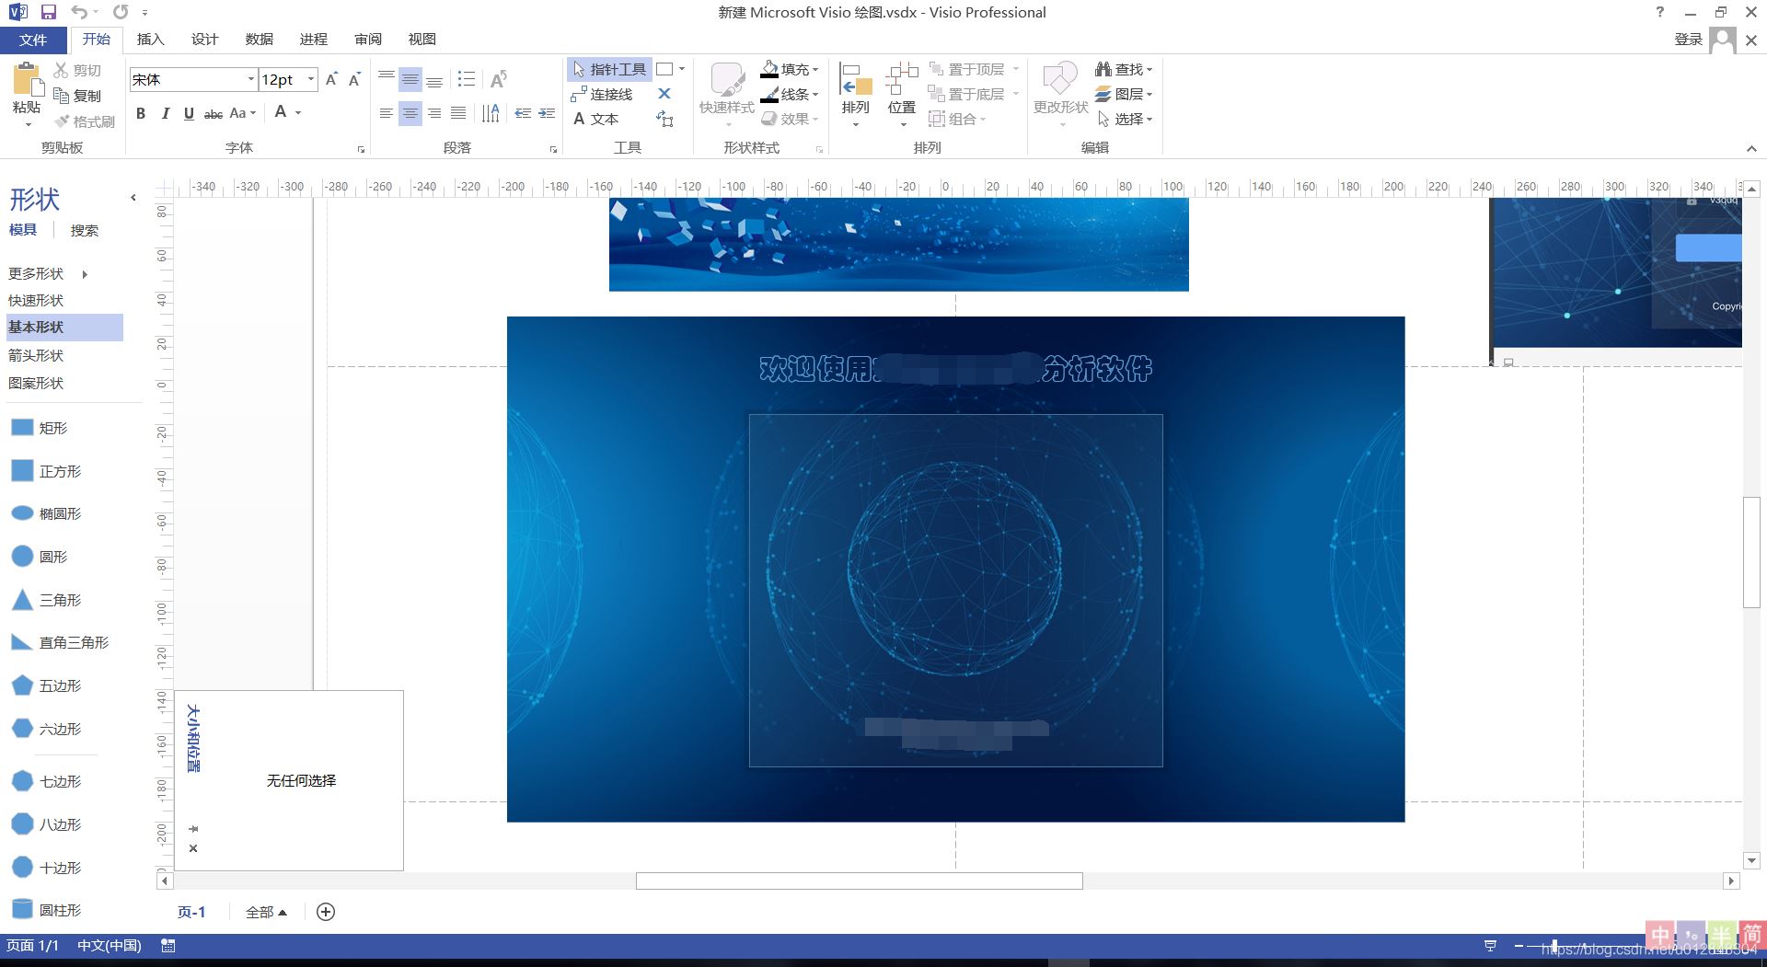
Task: Choose the Text tool (文本)
Action: coord(595,119)
